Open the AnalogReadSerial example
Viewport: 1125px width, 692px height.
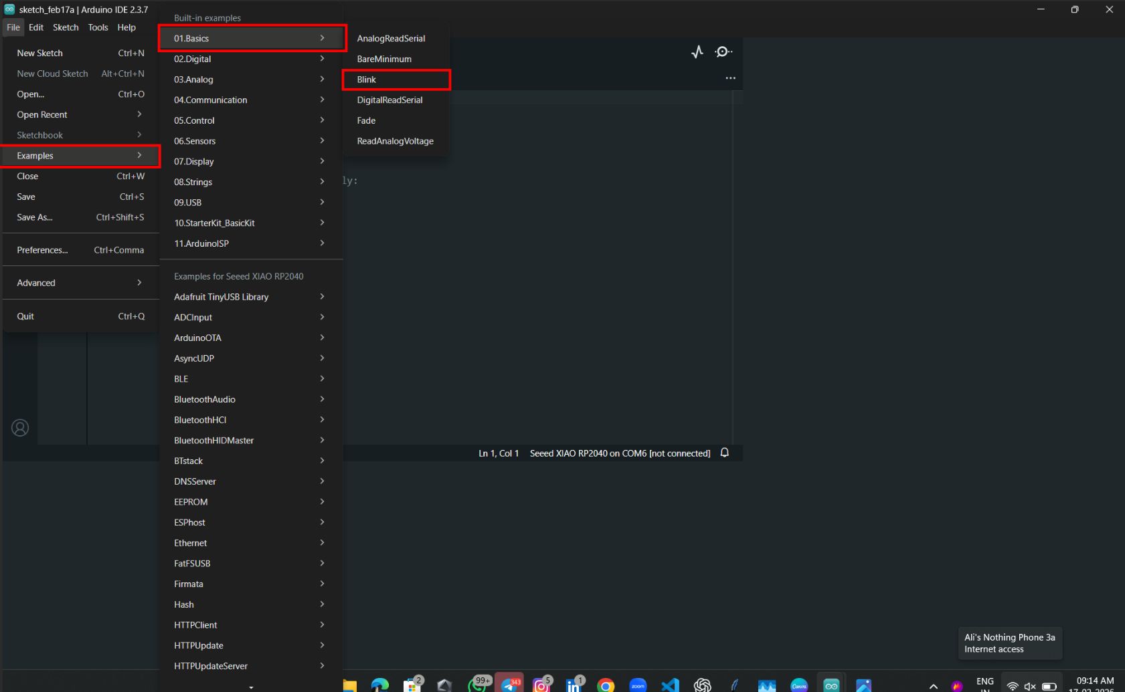coord(396,39)
